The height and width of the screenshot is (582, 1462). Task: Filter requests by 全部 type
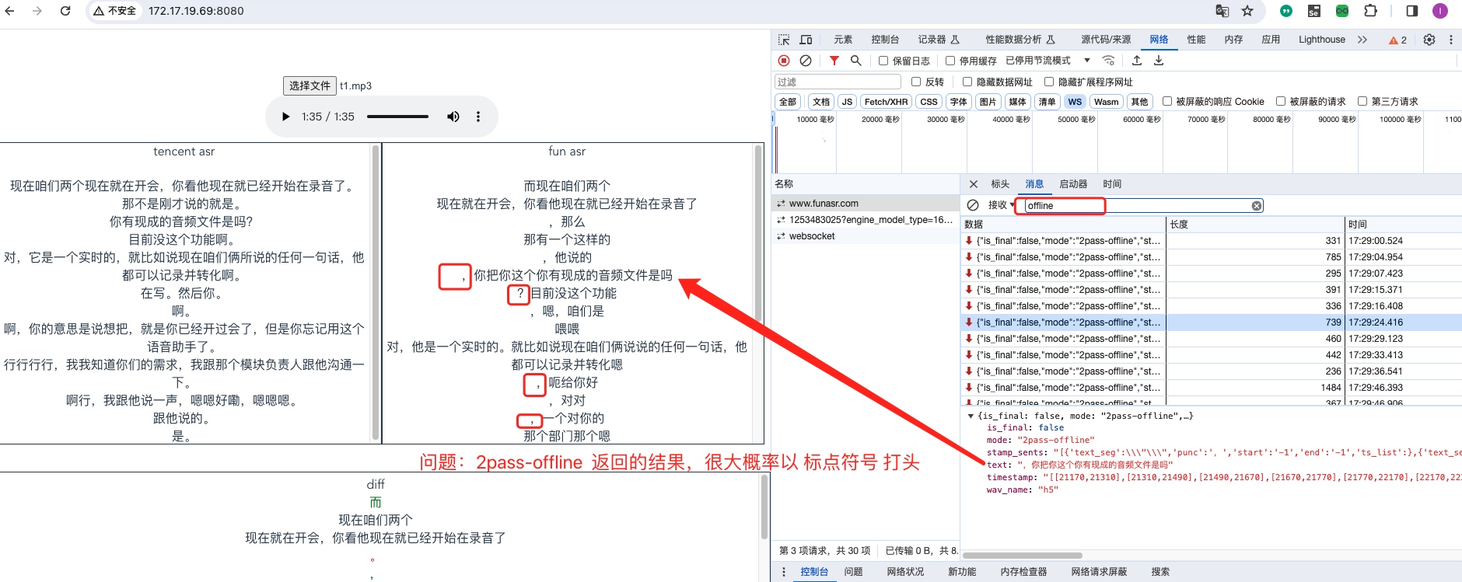click(788, 102)
